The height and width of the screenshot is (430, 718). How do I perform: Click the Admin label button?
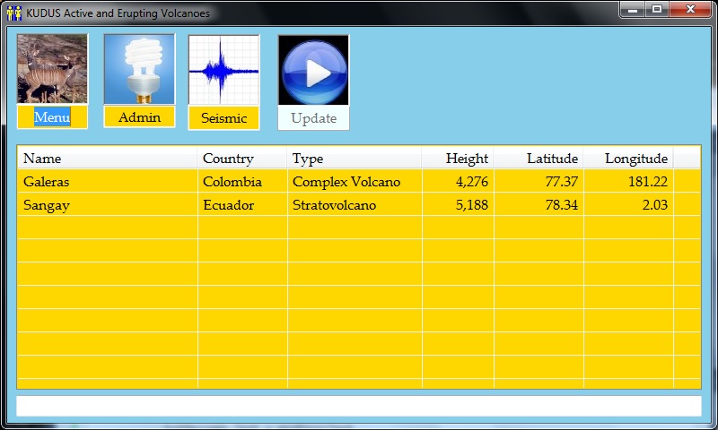click(x=139, y=117)
